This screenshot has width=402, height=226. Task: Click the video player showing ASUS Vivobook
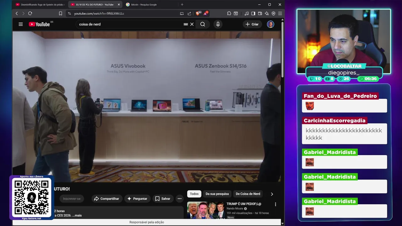point(147,106)
